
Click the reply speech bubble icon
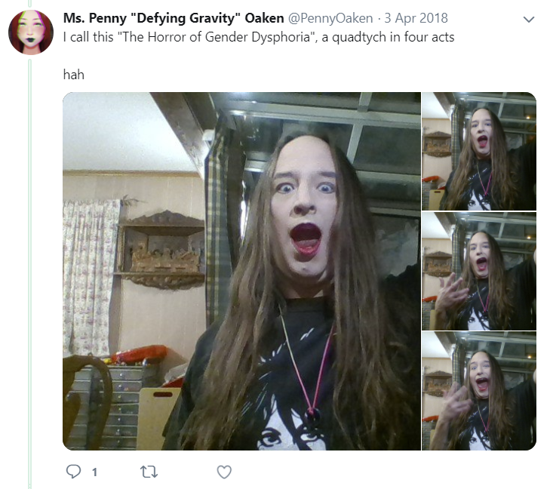73,472
